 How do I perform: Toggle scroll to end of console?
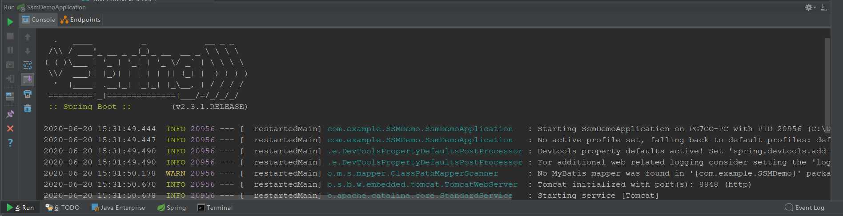pyautogui.click(x=28, y=80)
